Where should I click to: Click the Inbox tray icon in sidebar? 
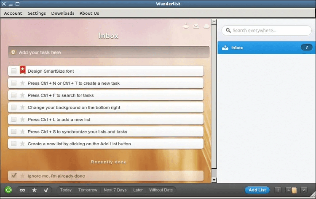click(x=225, y=47)
